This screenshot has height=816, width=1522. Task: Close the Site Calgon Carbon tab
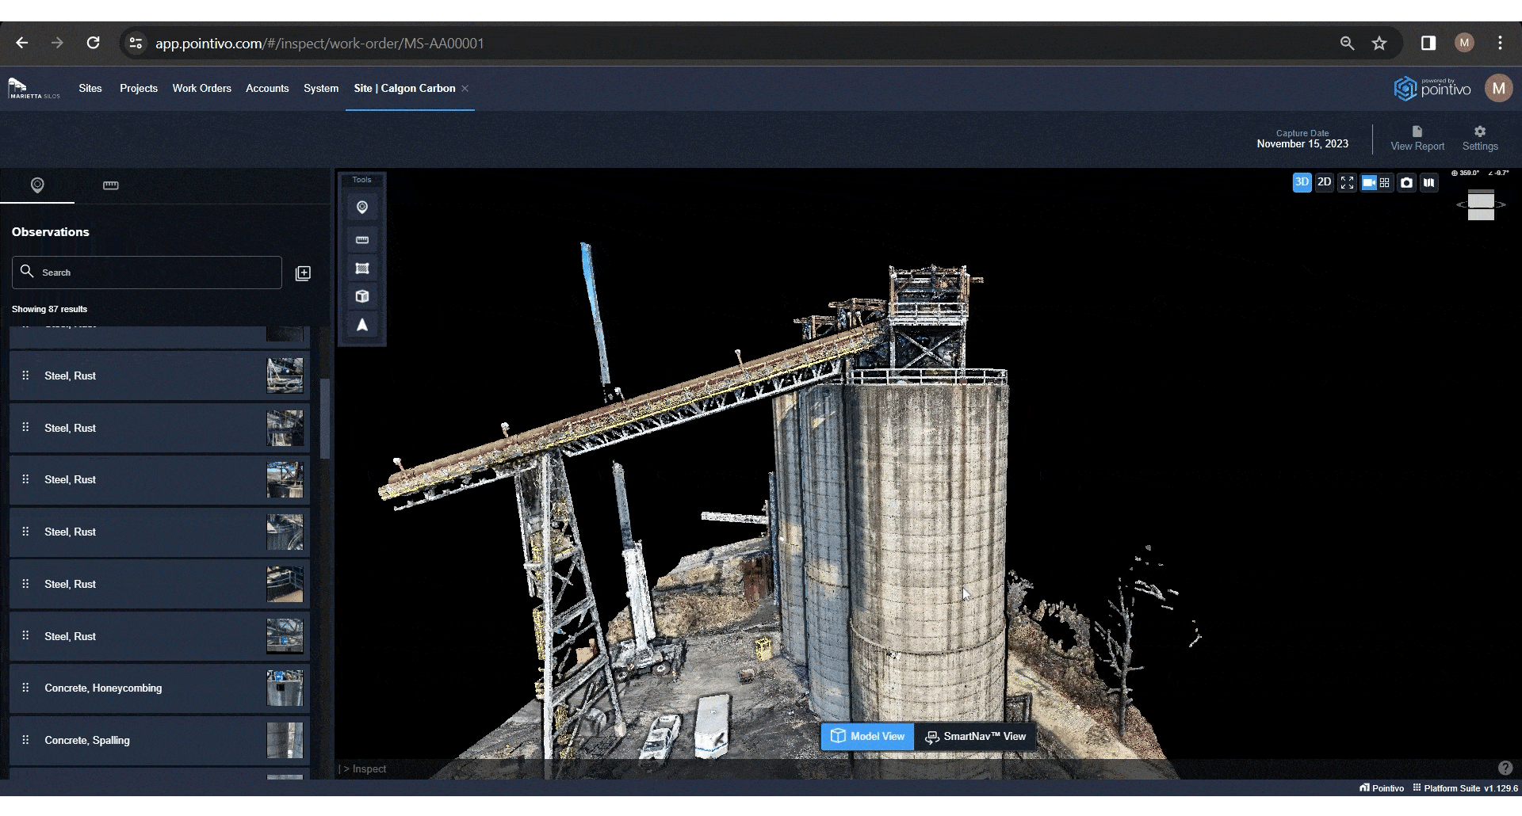[x=465, y=89]
